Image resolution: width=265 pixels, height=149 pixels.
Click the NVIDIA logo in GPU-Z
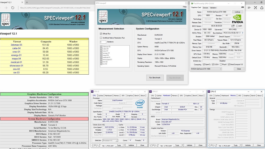[237, 19]
